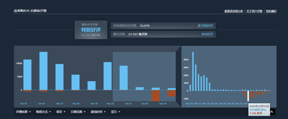This screenshot has width=288, height=119.
Task: Collapse the review graph with double-chevron icon
Action: 272,112
